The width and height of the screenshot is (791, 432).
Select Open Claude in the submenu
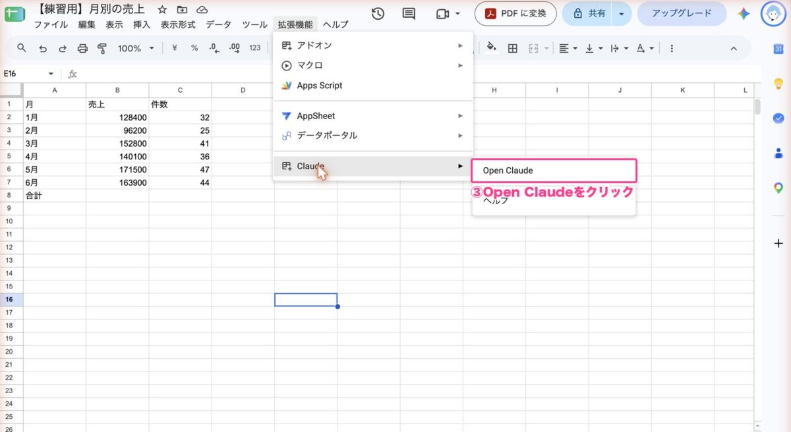point(554,171)
